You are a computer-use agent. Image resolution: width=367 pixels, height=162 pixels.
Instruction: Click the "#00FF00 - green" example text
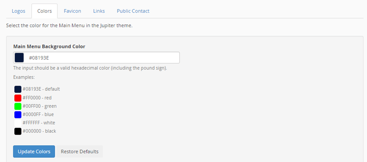coord(39,106)
